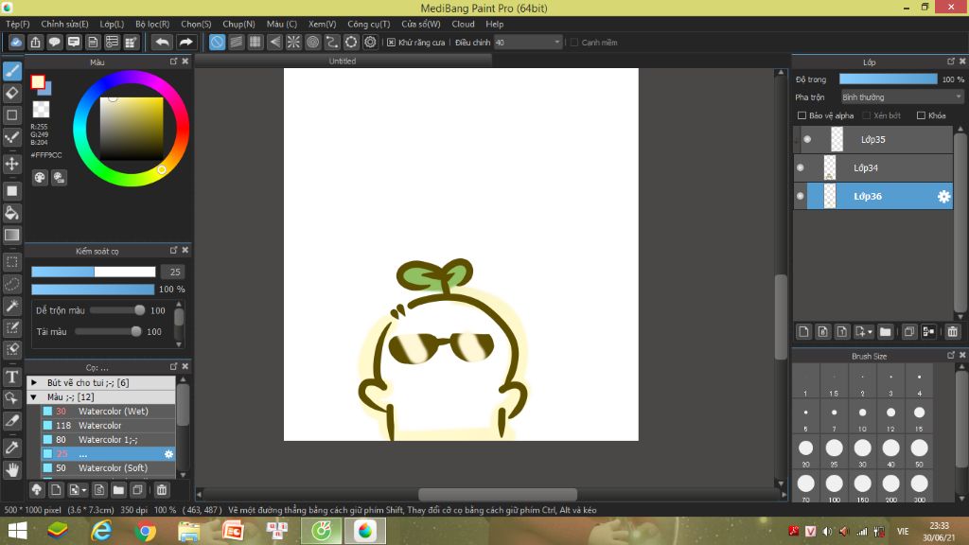Image resolution: width=969 pixels, height=545 pixels.
Task: Select the rectangular Selection tool
Action: tap(12, 262)
